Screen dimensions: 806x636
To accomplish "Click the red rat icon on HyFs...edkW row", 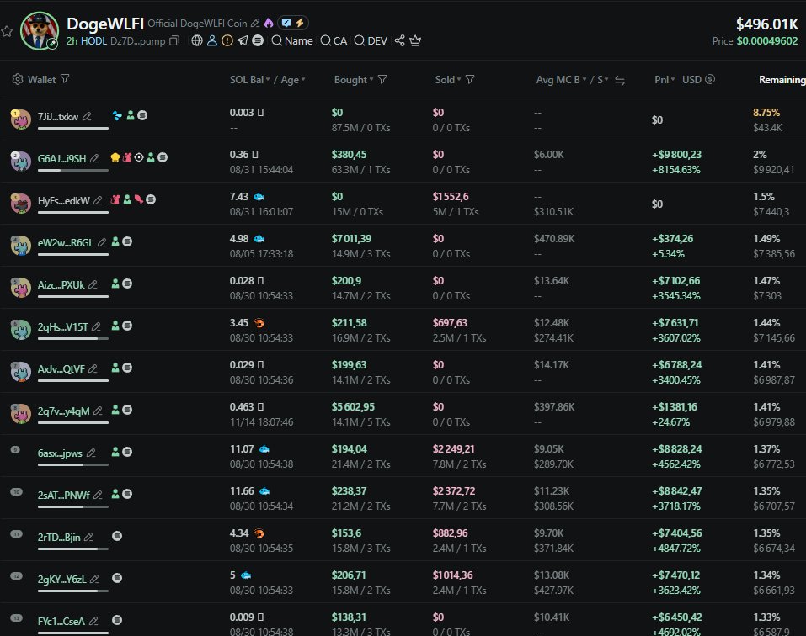I will coord(115,199).
